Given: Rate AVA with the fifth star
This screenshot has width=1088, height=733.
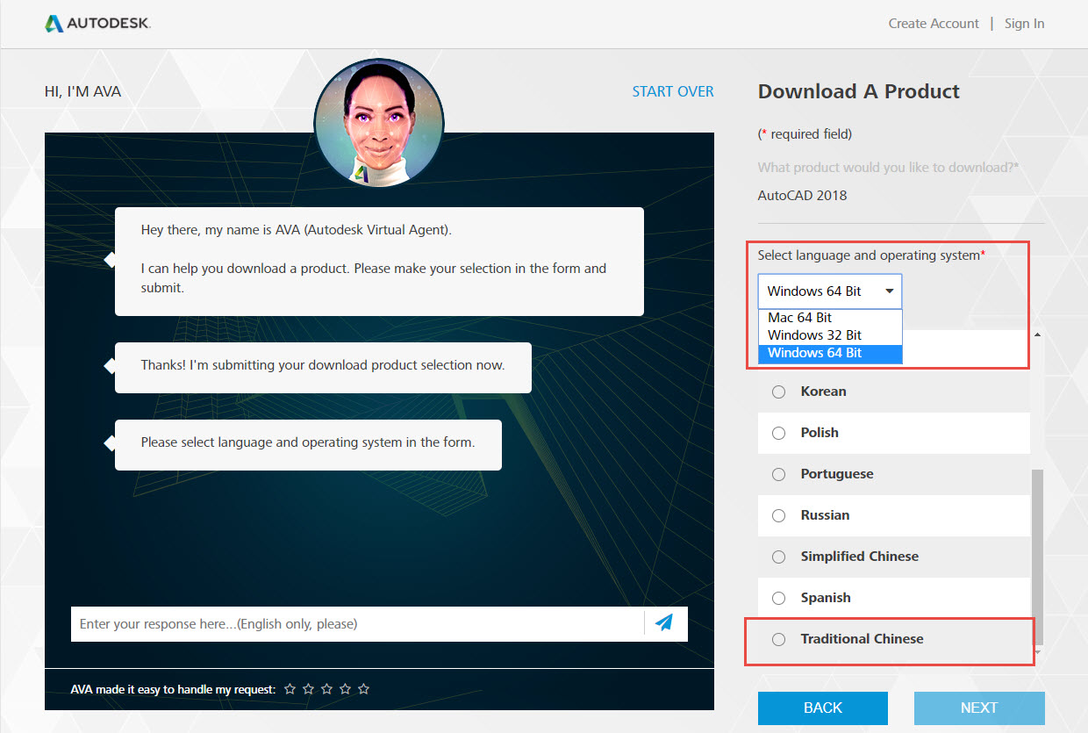Looking at the screenshot, I should (364, 689).
